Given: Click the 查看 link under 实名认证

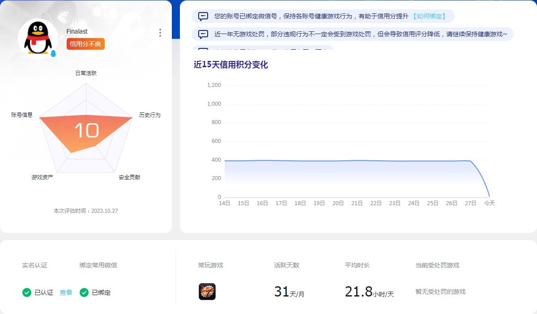Looking at the screenshot, I should (65, 292).
